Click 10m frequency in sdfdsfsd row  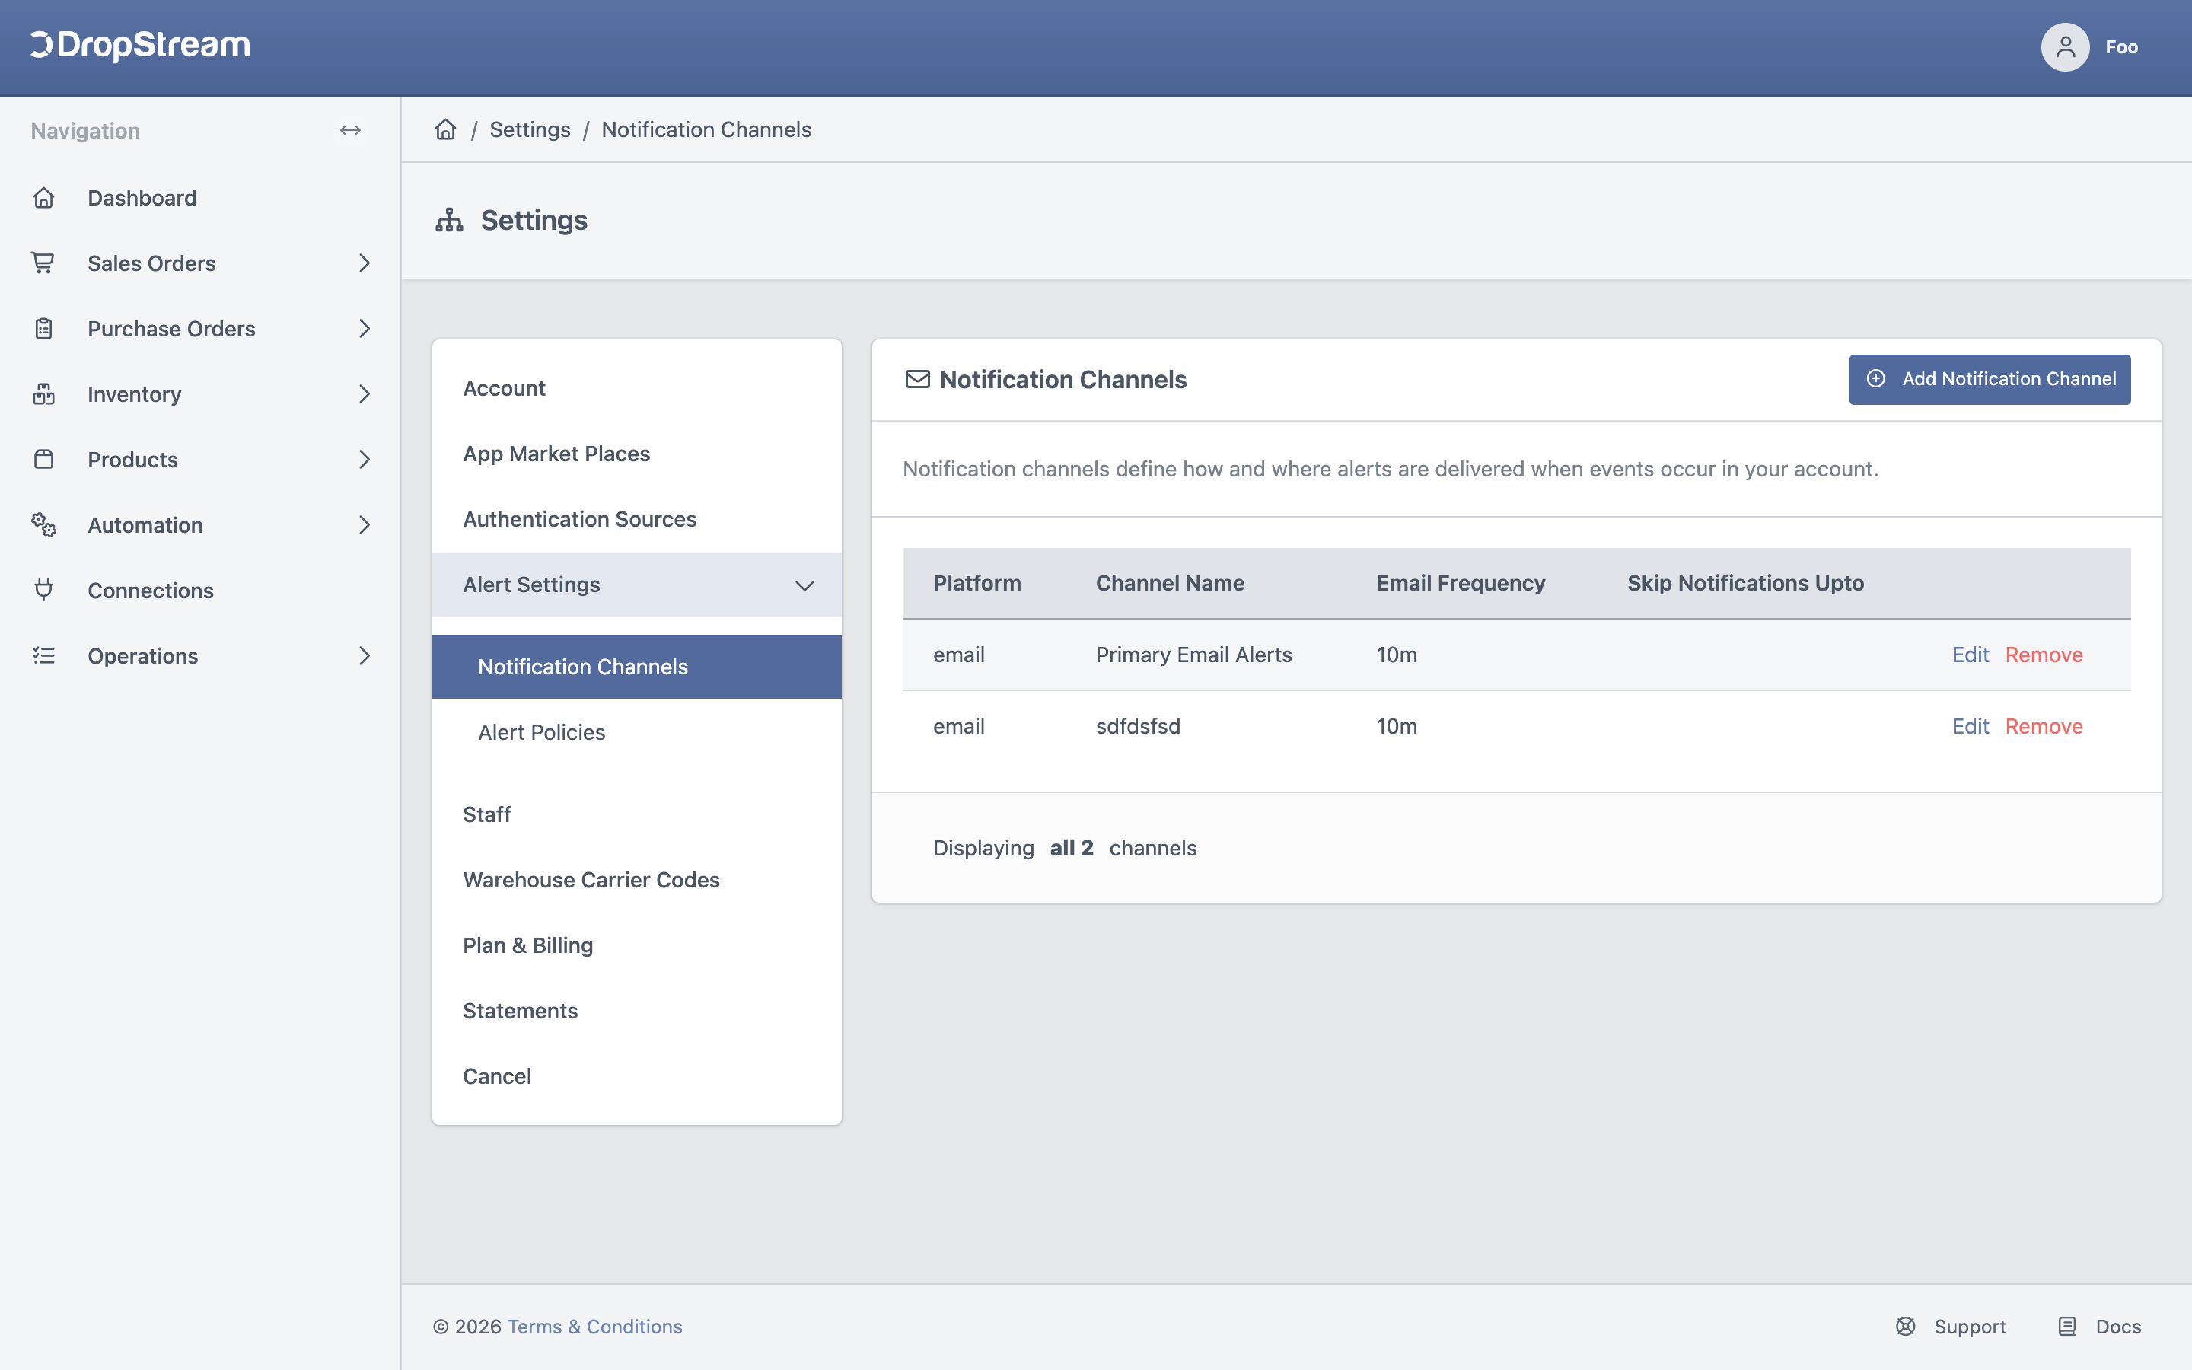[x=1397, y=726]
